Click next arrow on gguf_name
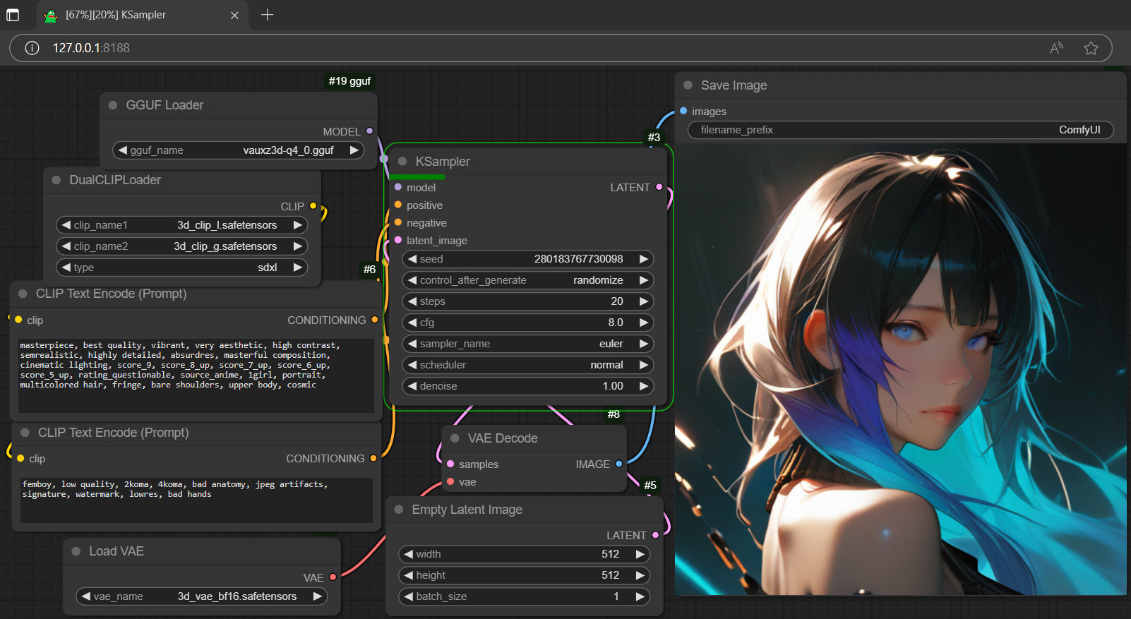 click(354, 150)
